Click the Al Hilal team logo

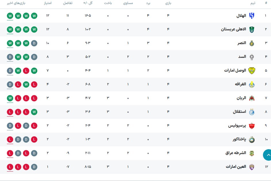click(252, 16)
